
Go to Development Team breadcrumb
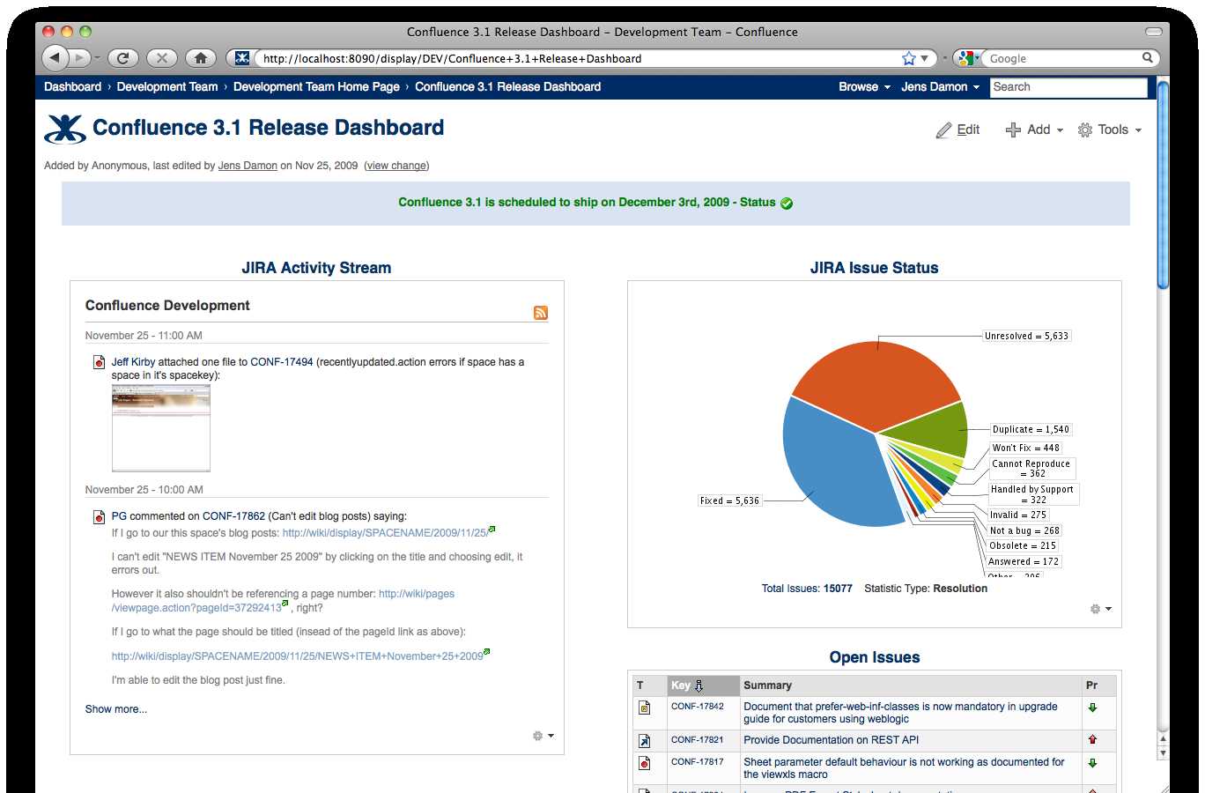(166, 86)
